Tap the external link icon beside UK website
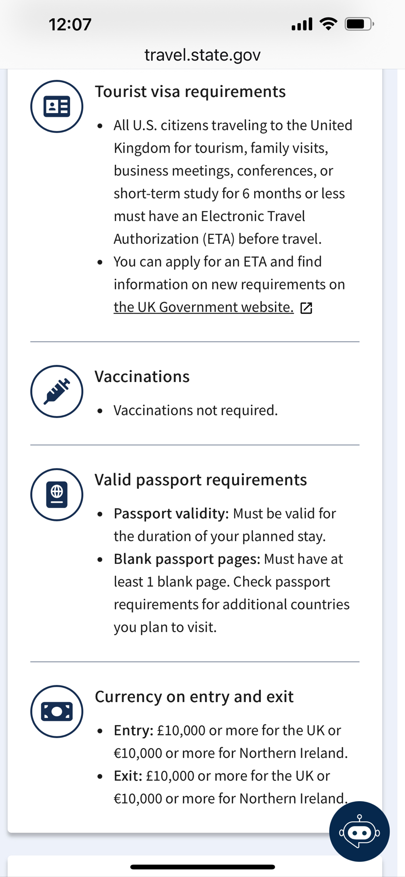The height and width of the screenshot is (877, 405). coord(306,308)
